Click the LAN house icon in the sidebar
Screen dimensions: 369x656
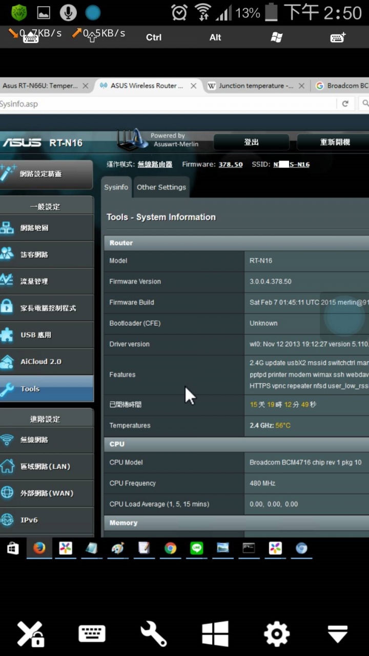click(x=7, y=466)
